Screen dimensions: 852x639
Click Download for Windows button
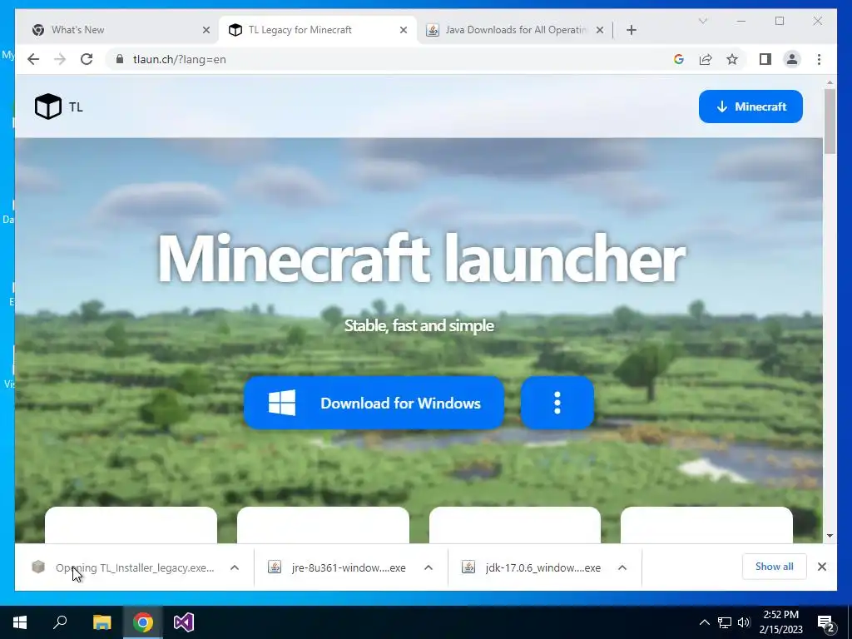tap(374, 403)
